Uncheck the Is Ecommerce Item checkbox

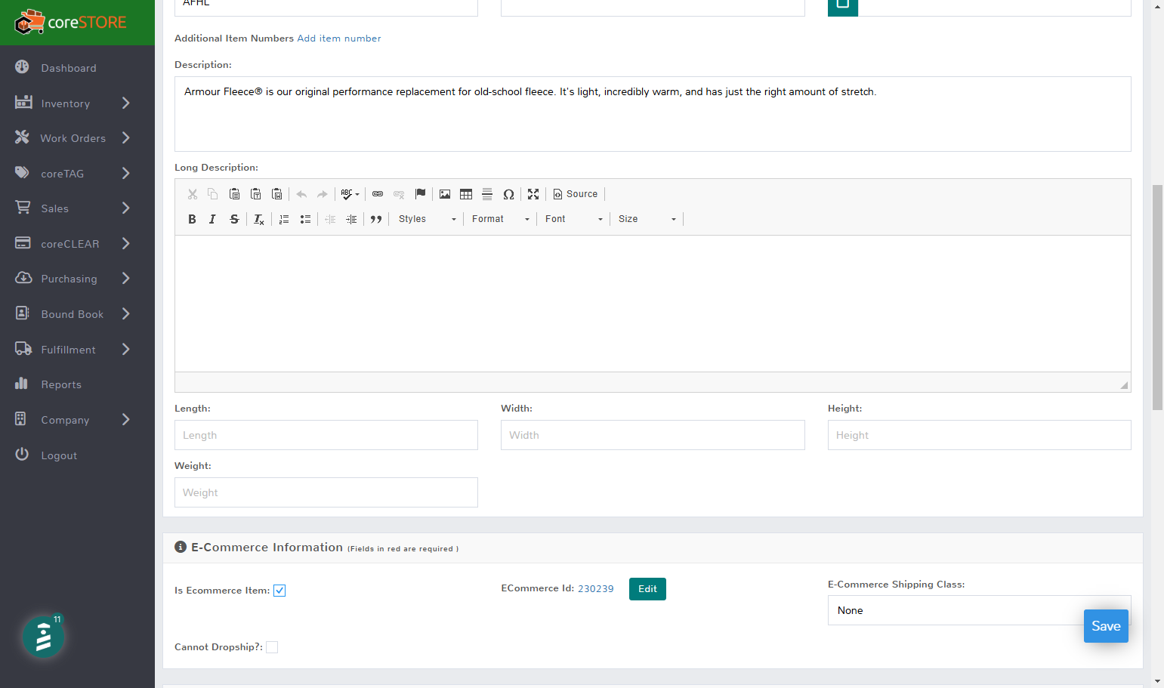click(279, 591)
